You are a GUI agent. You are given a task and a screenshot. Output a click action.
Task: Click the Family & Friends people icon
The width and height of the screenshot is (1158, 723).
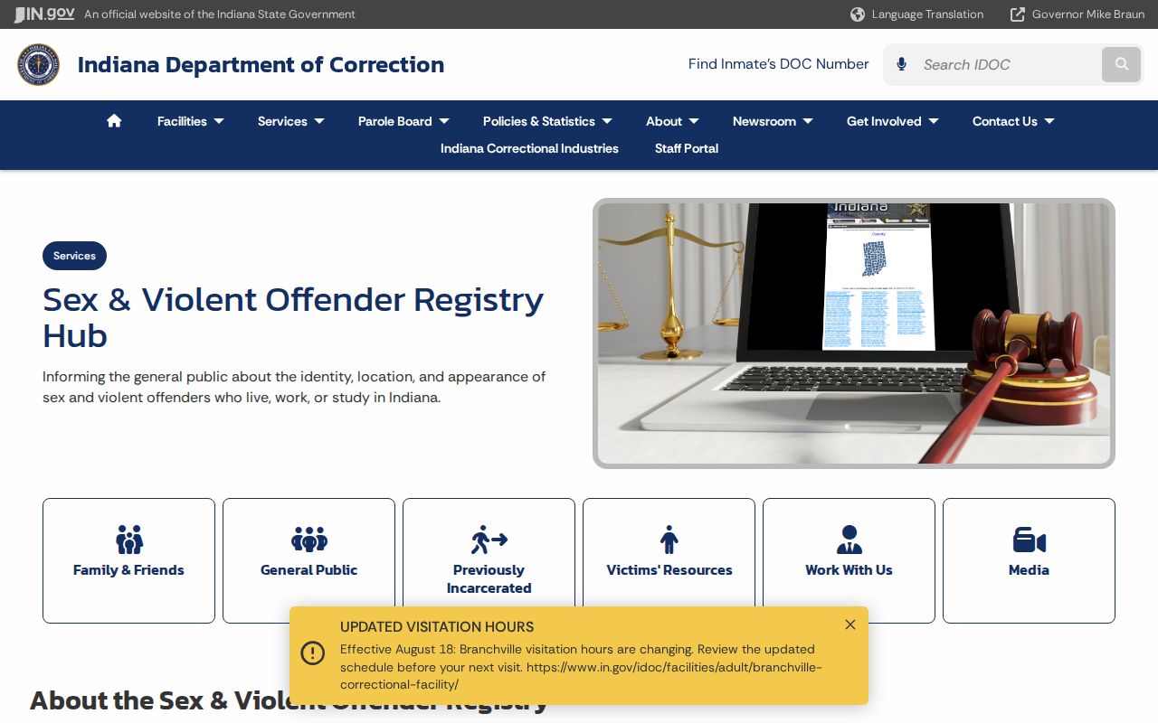(x=129, y=540)
